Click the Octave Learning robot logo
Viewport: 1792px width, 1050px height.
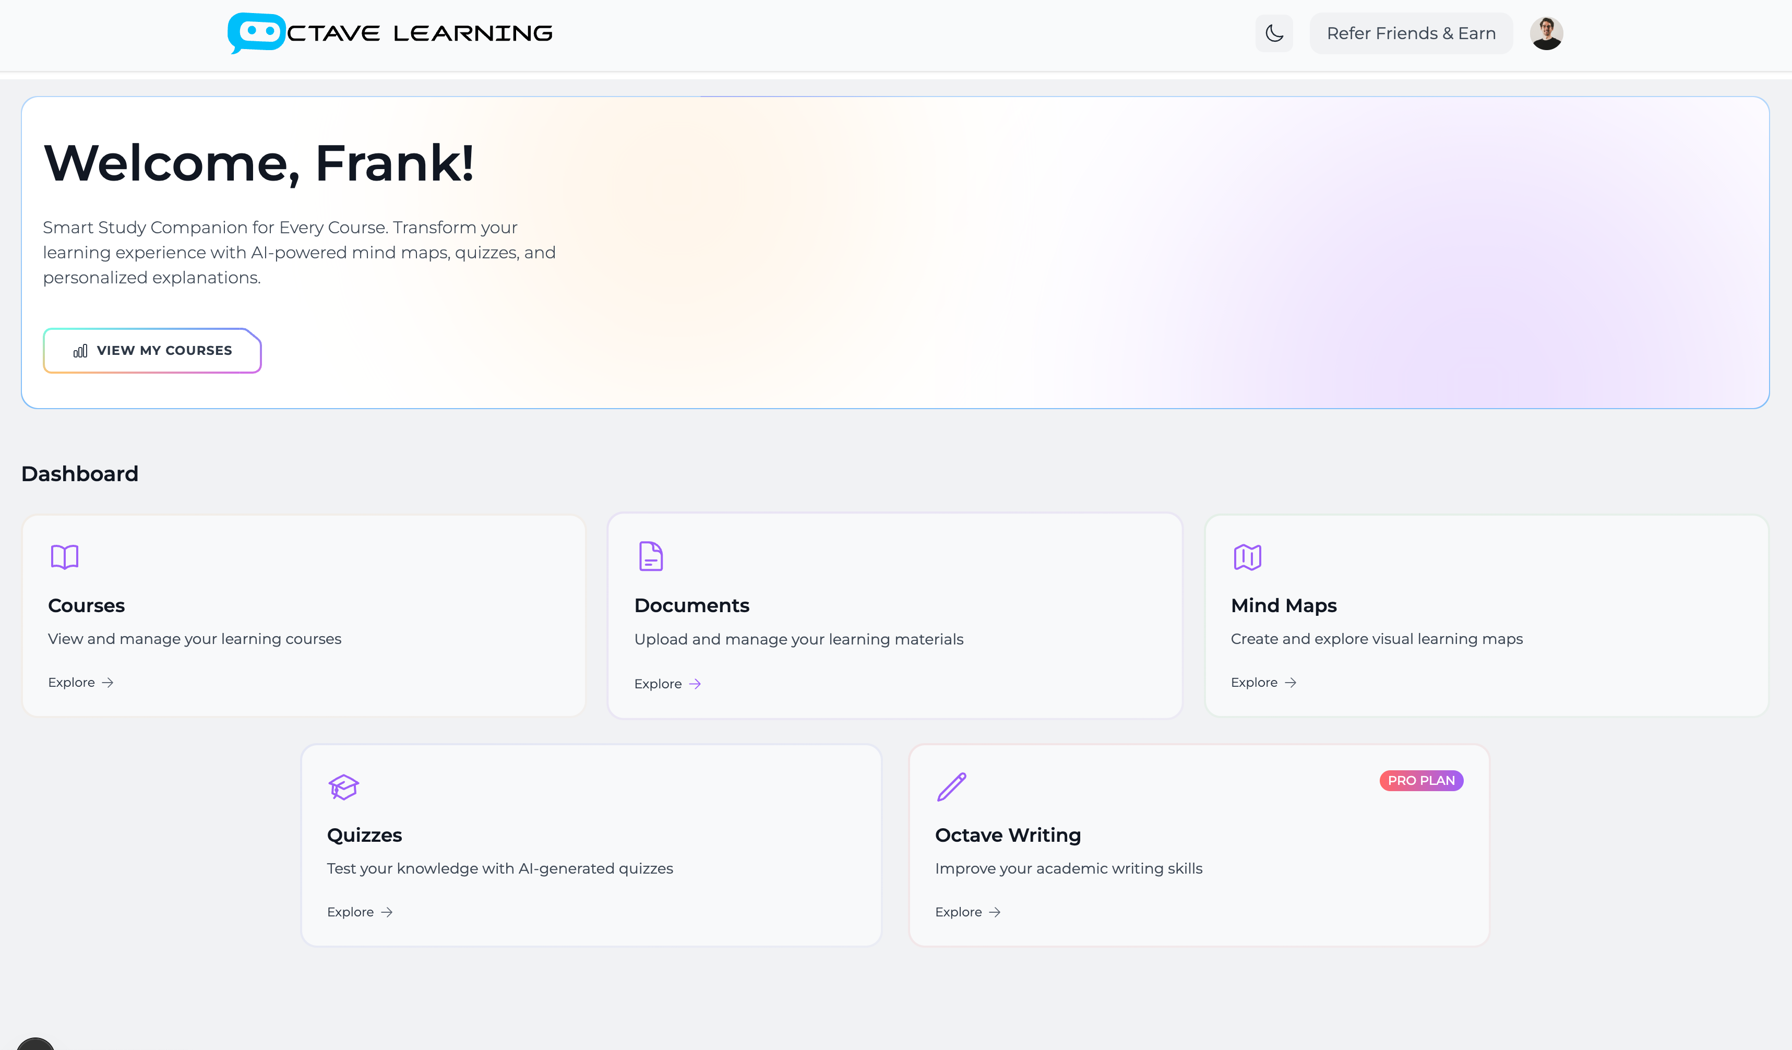pyautogui.click(x=256, y=33)
